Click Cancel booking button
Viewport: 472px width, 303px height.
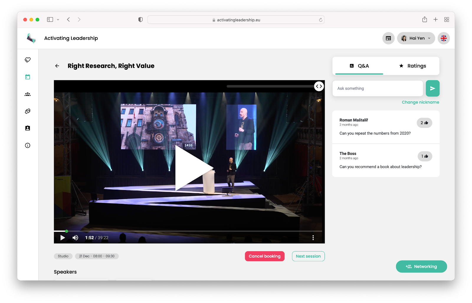click(265, 256)
